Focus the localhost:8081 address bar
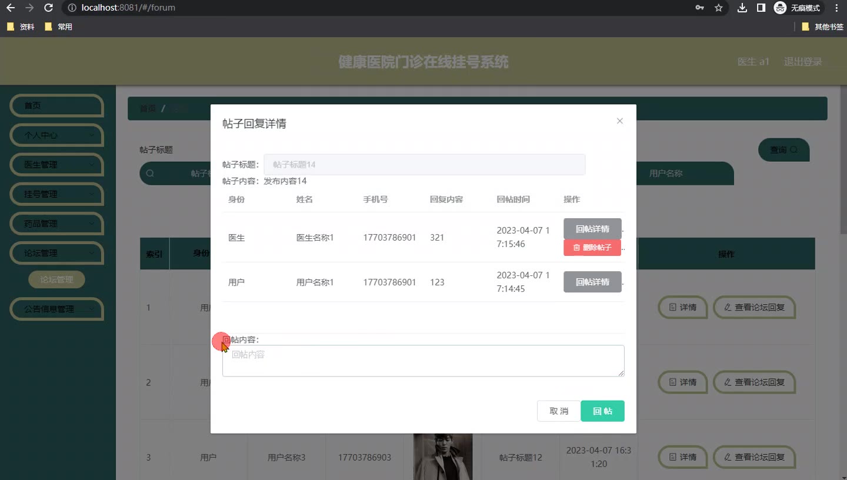 pyautogui.click(x=376, y=8)
